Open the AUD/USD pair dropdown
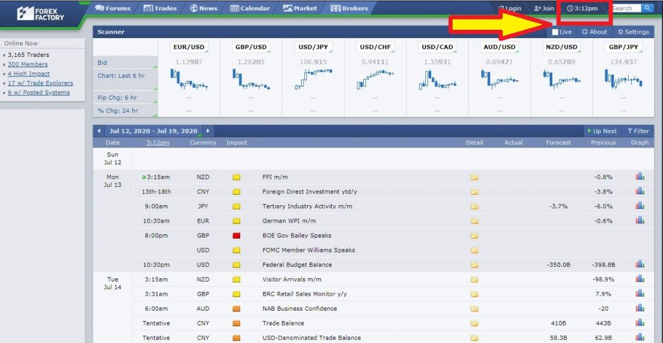The image size is (663, 343). [499, 47]
